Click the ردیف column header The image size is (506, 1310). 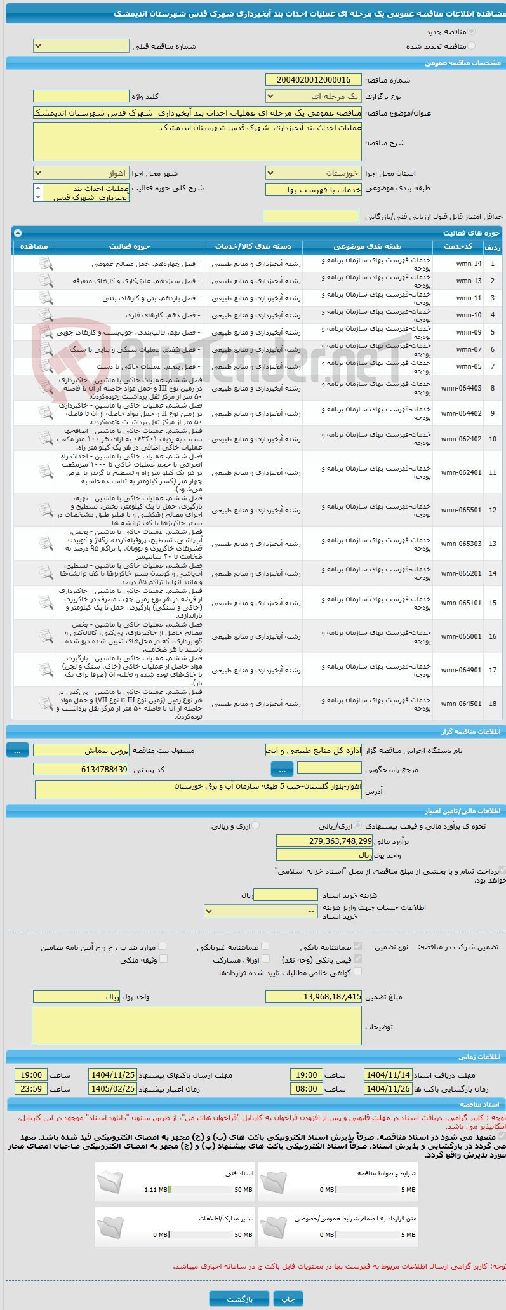(493, 246)
